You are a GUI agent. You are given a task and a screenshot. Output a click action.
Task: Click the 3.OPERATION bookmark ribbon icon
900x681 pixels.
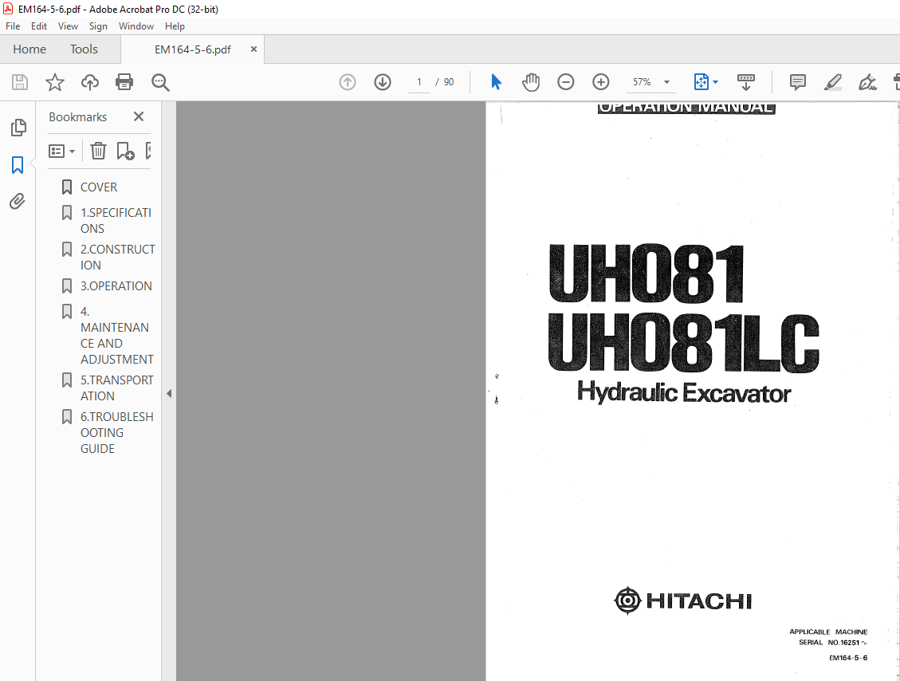pyautogui.click(x=67, y=286)
